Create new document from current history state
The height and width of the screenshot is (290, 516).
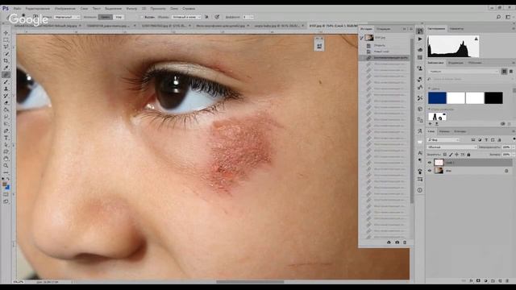click(389, 242)
